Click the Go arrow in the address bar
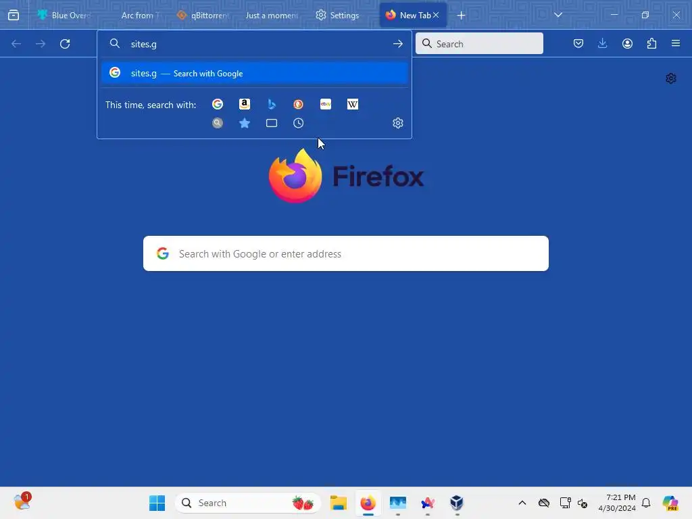Screen dimensions: 692x519 397,44
